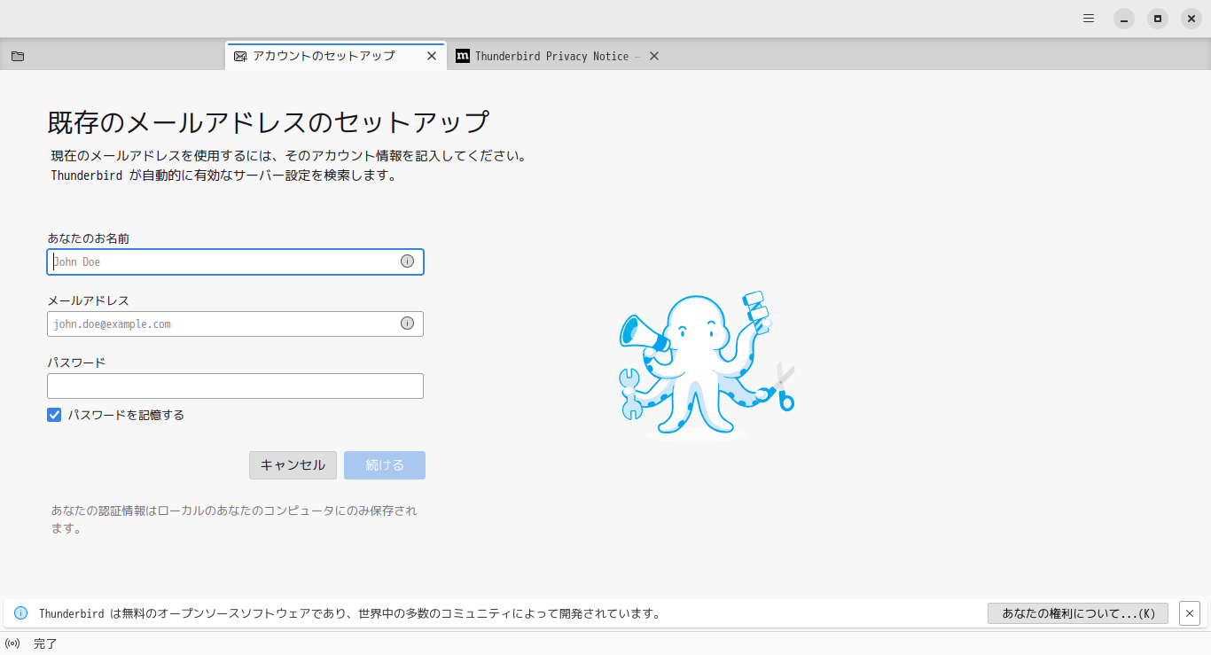Switch to the アカウントのセットアップ tab
The image size is (1211, 655).
pyautogui.click(x=328, y=55)
